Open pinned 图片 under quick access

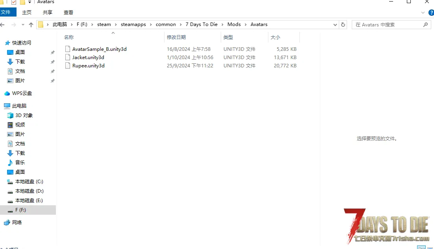click(x=20, y=81)
